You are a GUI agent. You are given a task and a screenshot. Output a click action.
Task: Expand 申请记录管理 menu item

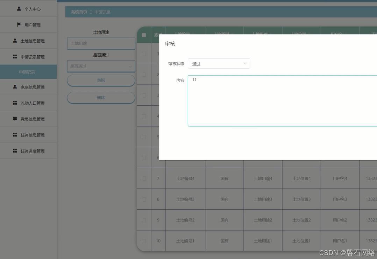point(28,57)
